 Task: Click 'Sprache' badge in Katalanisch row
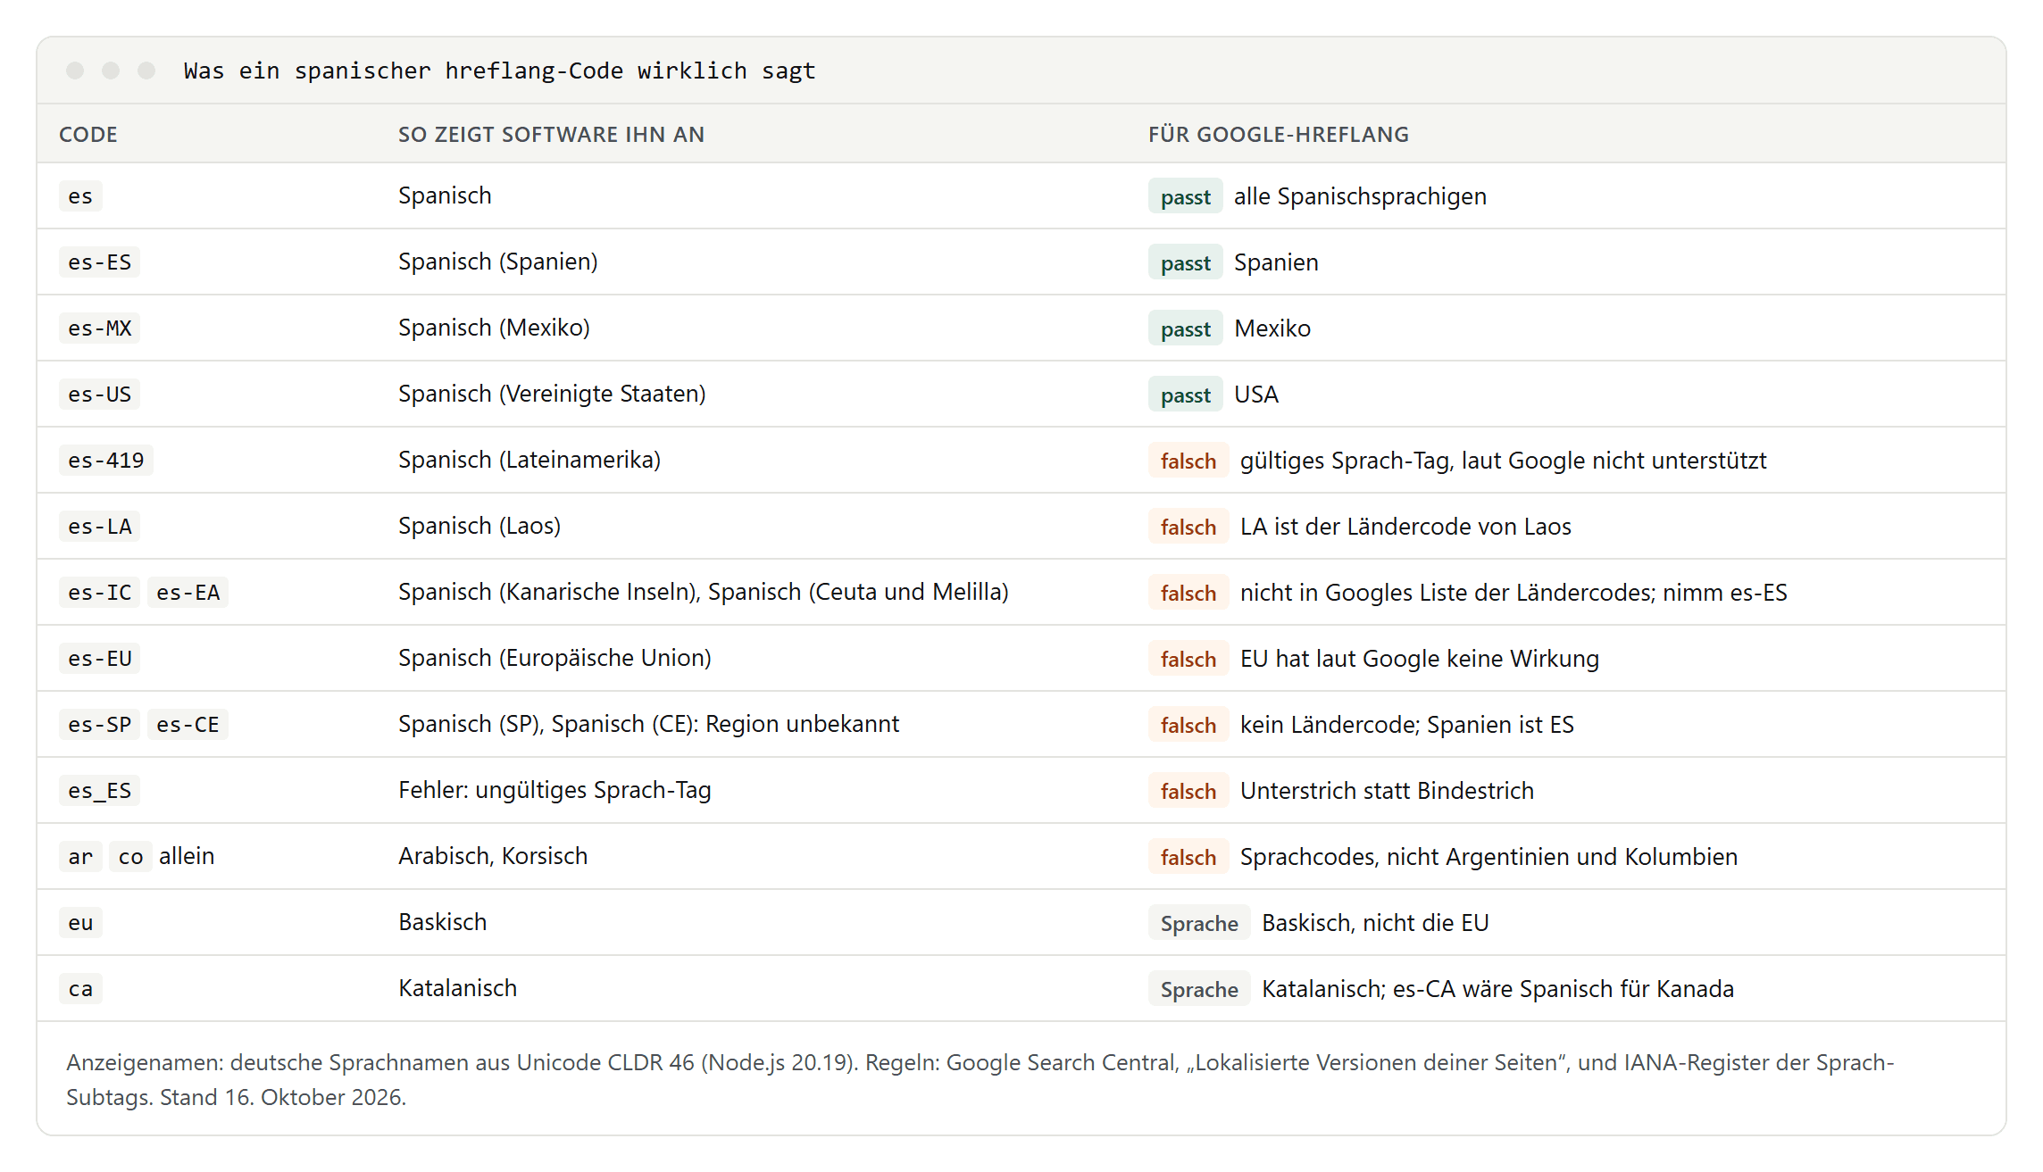point(1199,989)
